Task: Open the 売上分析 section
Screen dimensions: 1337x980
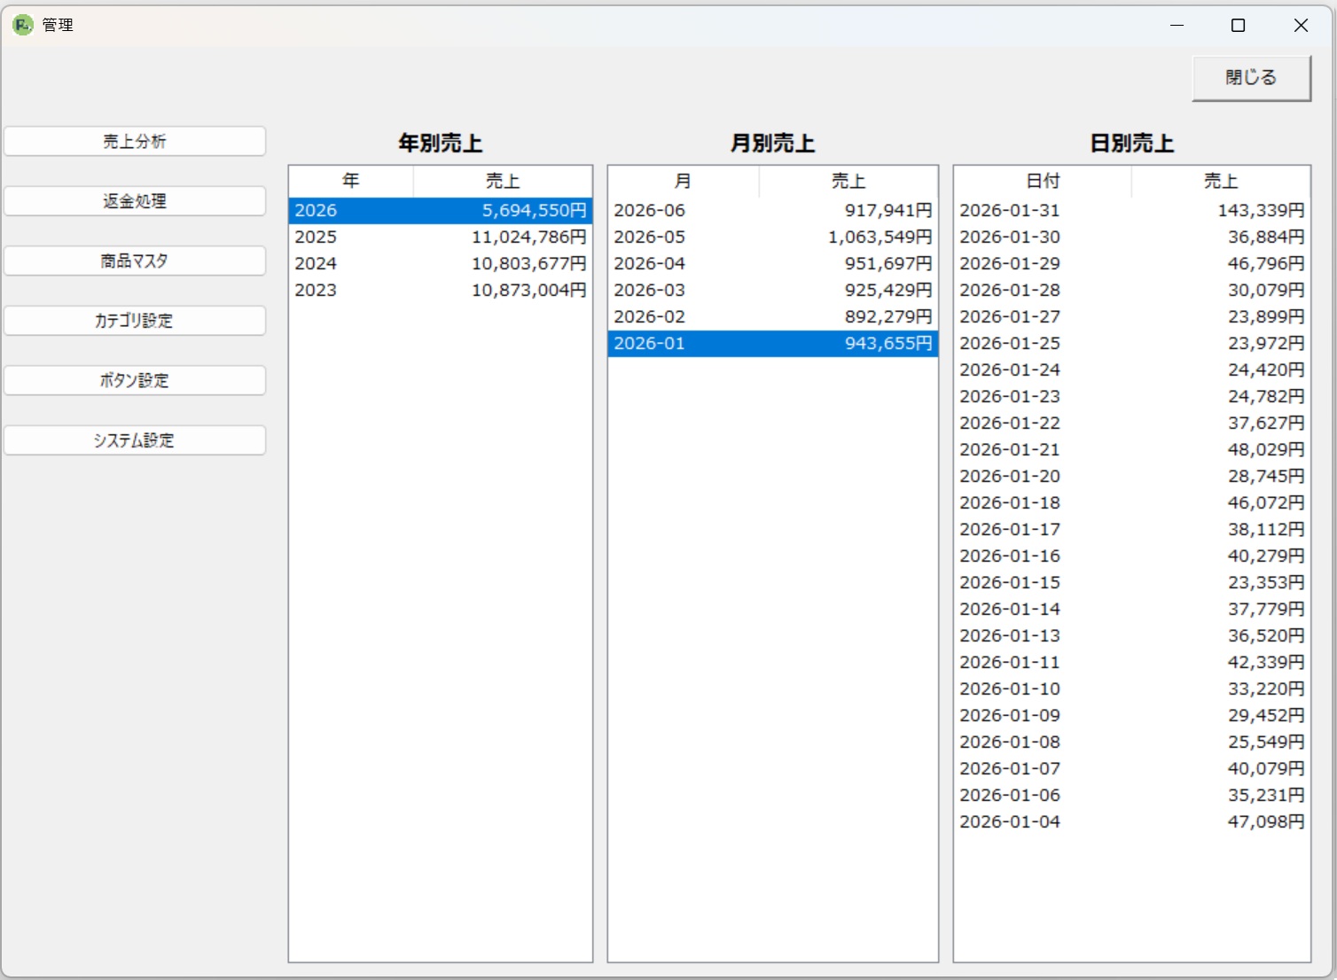Action: (135, 142)
